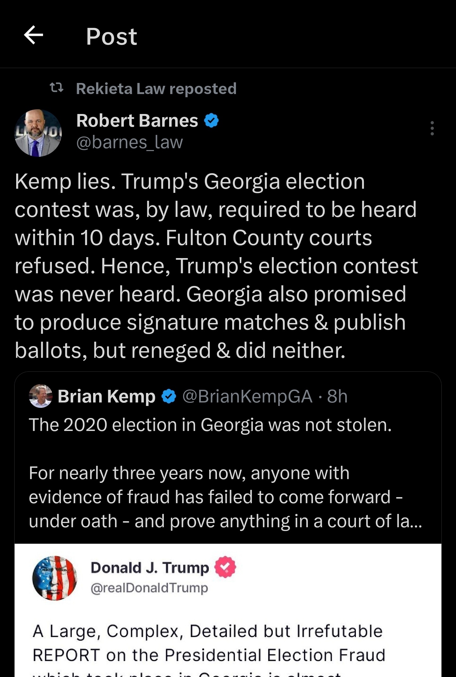Screen dimensions: 456x677
Task: Tap the Brian Kemp name in quote
Action: click(x=106, y=396)
